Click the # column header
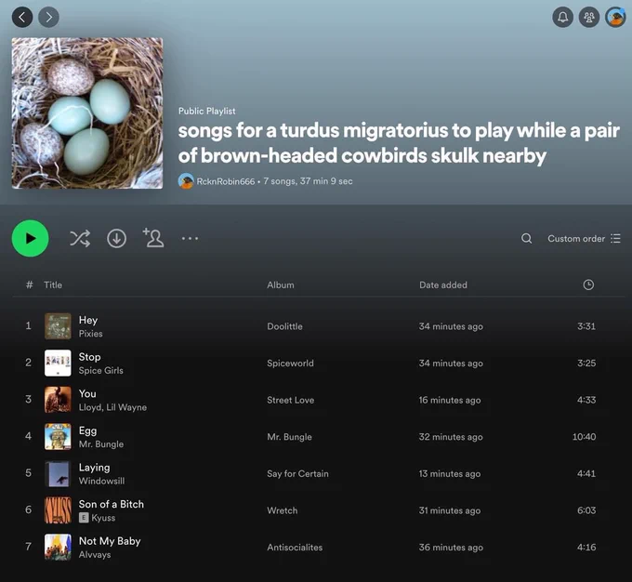Screen dimensions: 632x582 29,284
